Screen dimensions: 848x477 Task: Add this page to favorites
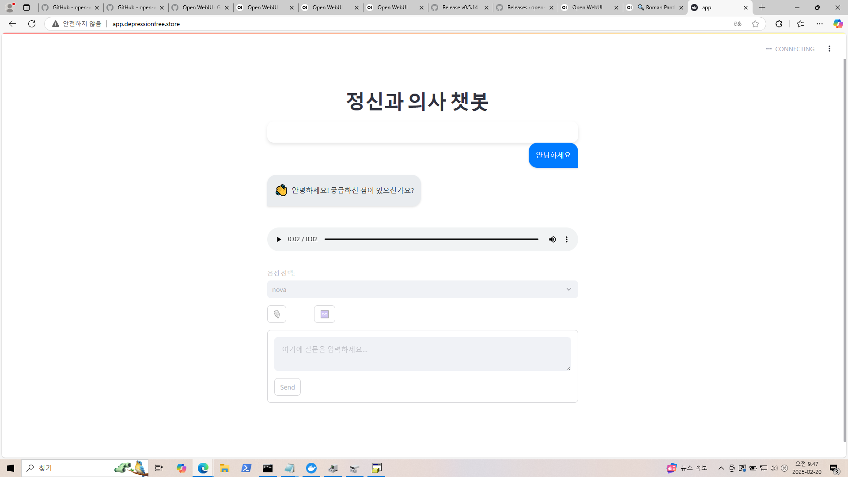pos(755,24)
